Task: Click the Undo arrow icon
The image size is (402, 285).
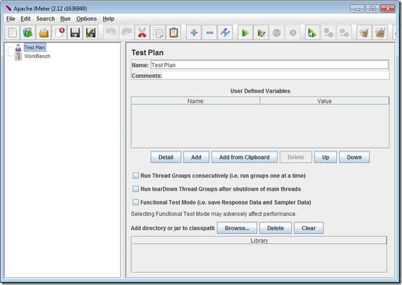Action: point(111,32)
